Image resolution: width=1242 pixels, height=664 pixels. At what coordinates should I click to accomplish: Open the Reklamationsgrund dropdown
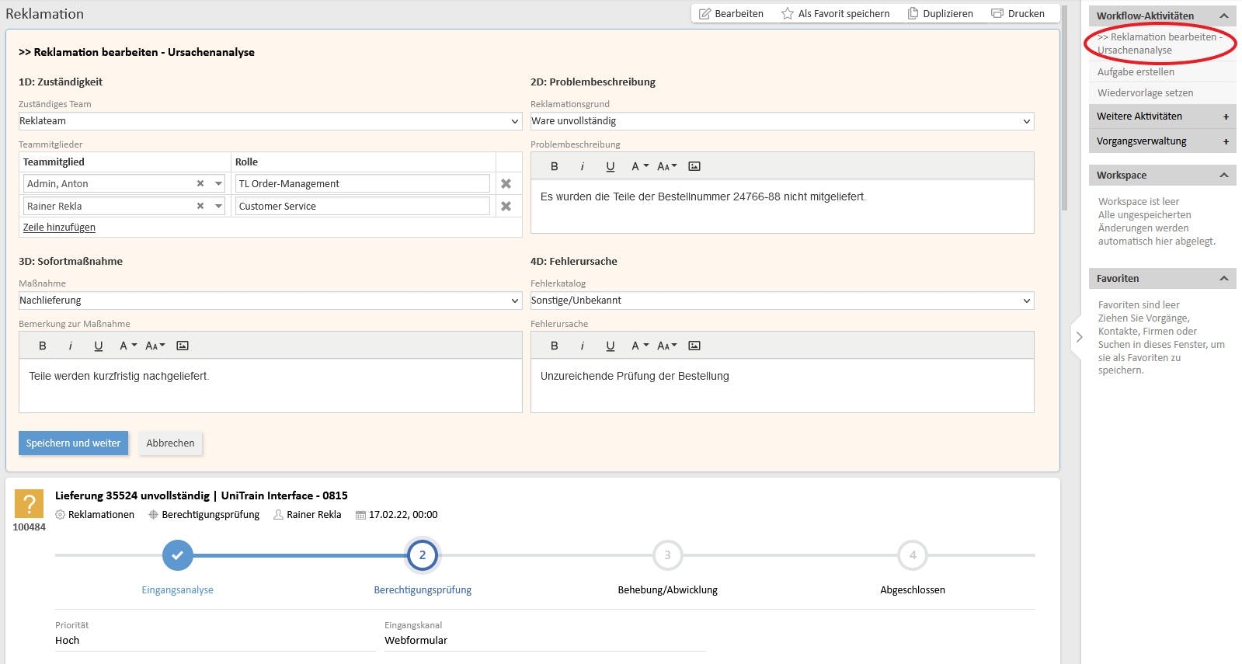1026,121
